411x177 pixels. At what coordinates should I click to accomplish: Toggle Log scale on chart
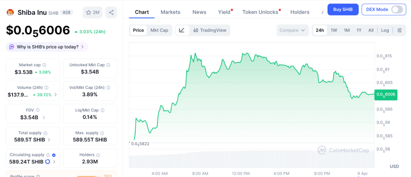[x=385, y=30]
